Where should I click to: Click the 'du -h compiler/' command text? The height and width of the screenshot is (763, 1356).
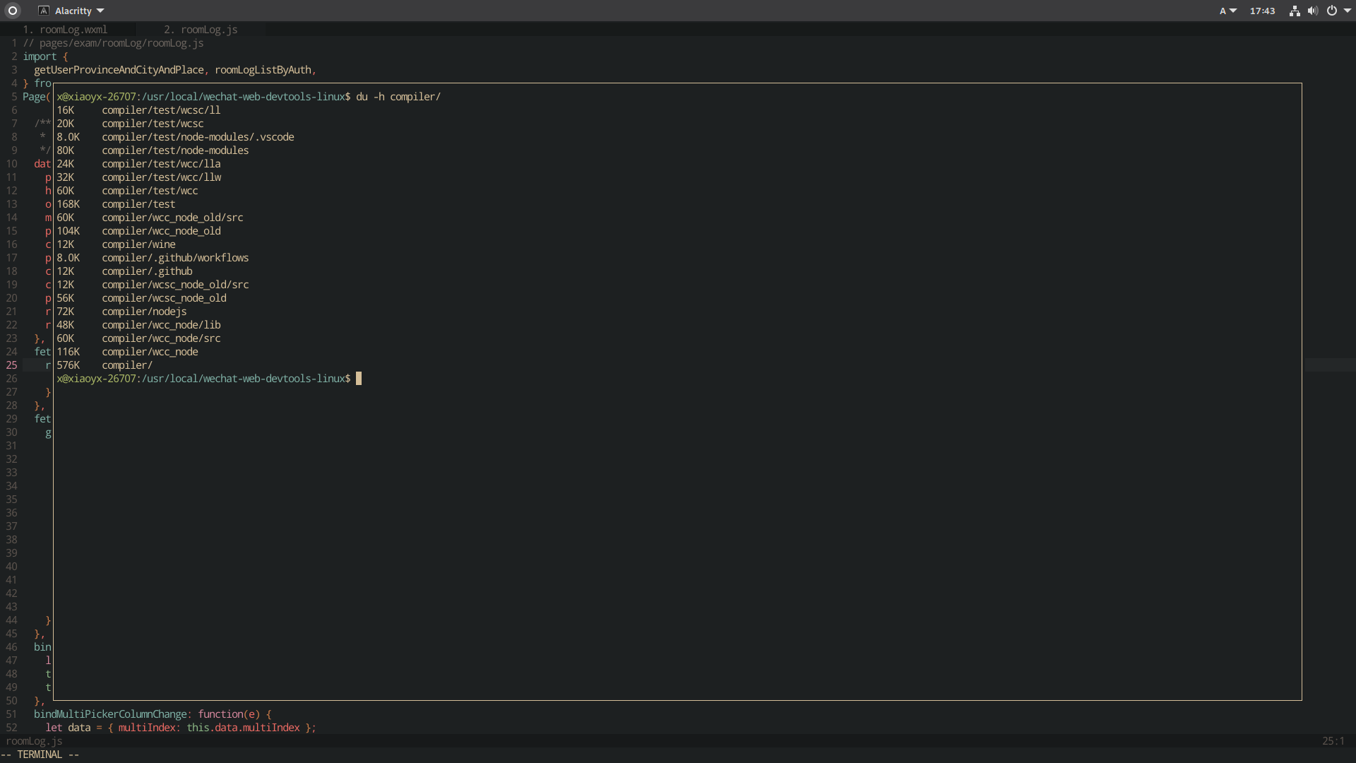pyautogui.click(x=398, y=97)
